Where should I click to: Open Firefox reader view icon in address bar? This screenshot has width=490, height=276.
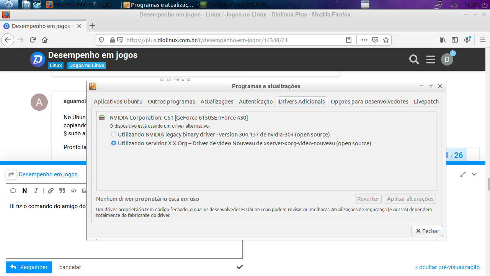[x=349, y=40]
